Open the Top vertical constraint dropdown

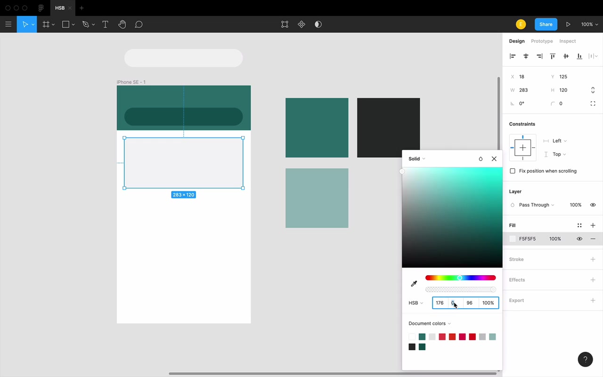(559, 154)
